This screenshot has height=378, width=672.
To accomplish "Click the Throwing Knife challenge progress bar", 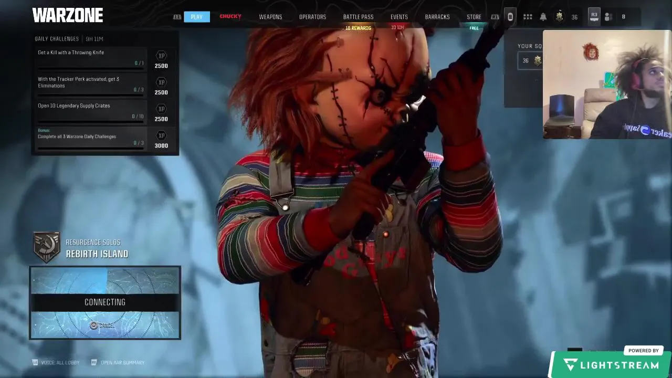I will 91,68.
